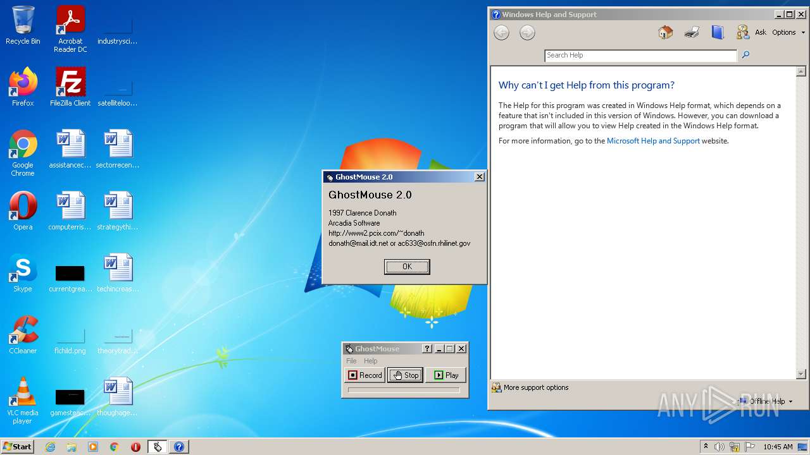The image size is (810, 455).
Task: Select the Opera desktop icon
Action: [23, 211]
